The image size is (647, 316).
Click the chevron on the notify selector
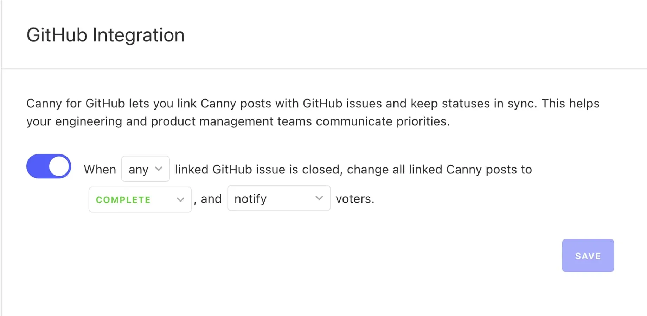[319, 198]
